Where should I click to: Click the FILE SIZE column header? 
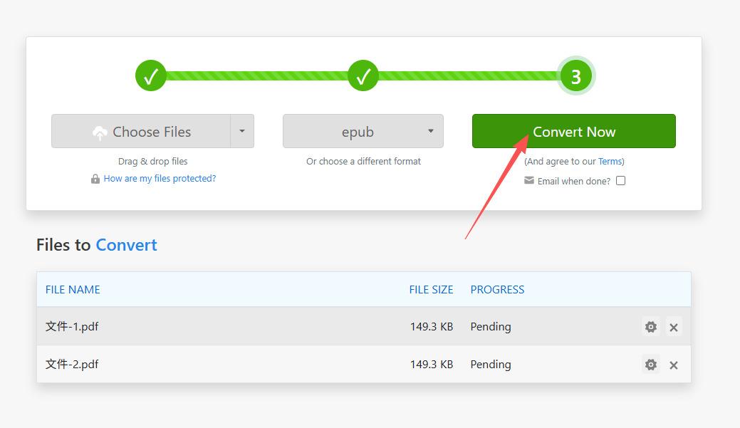point(431,289)
